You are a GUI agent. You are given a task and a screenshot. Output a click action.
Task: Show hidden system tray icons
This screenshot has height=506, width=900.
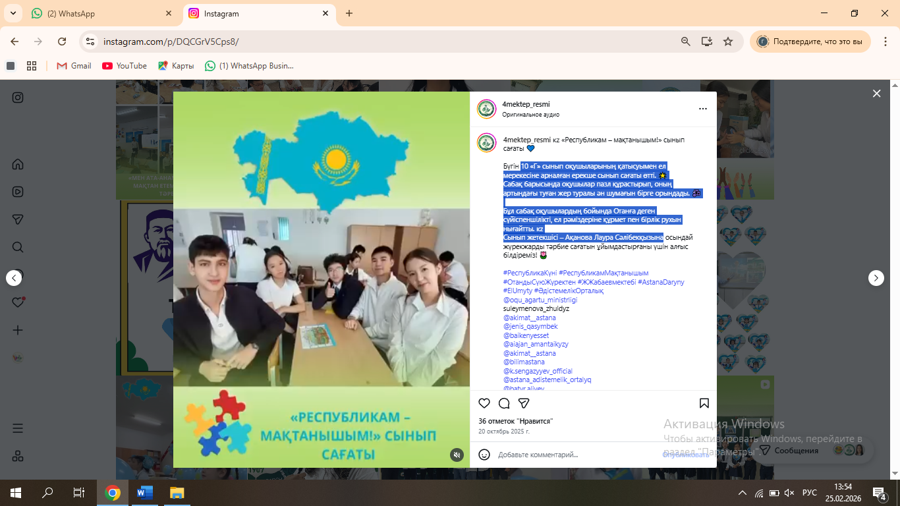pyautogui.click(x=743, y=493)
